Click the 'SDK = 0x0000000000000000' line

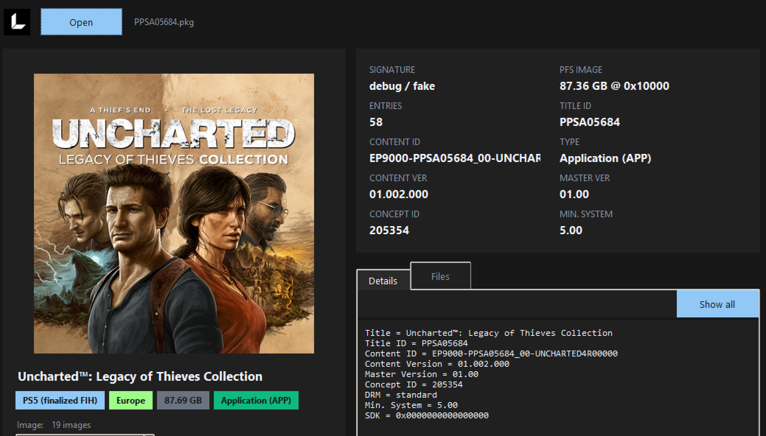pos(426,415)
